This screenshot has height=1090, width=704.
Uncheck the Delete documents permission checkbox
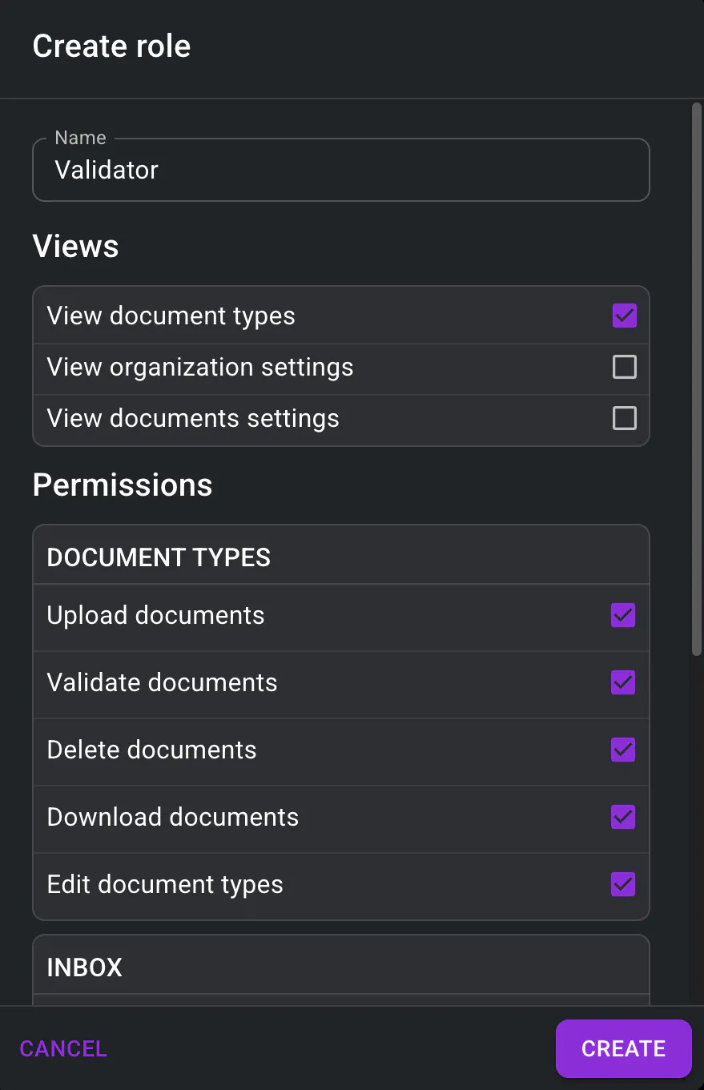pos(623,750)
